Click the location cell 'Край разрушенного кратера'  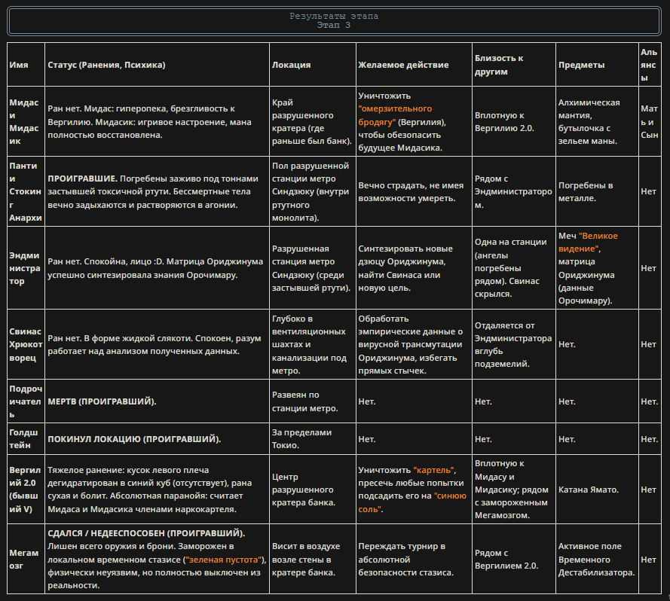pyautogui.click(x=313, y=121)
